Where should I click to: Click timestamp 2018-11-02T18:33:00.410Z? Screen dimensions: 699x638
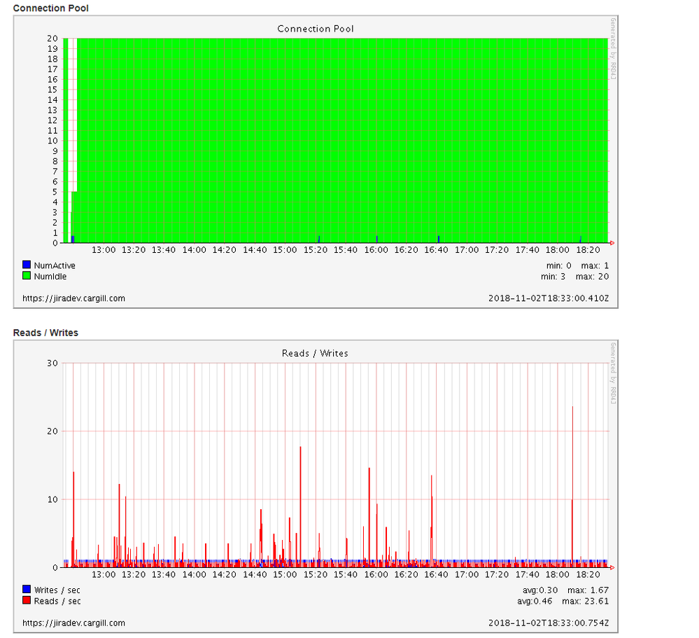(549, 298)
